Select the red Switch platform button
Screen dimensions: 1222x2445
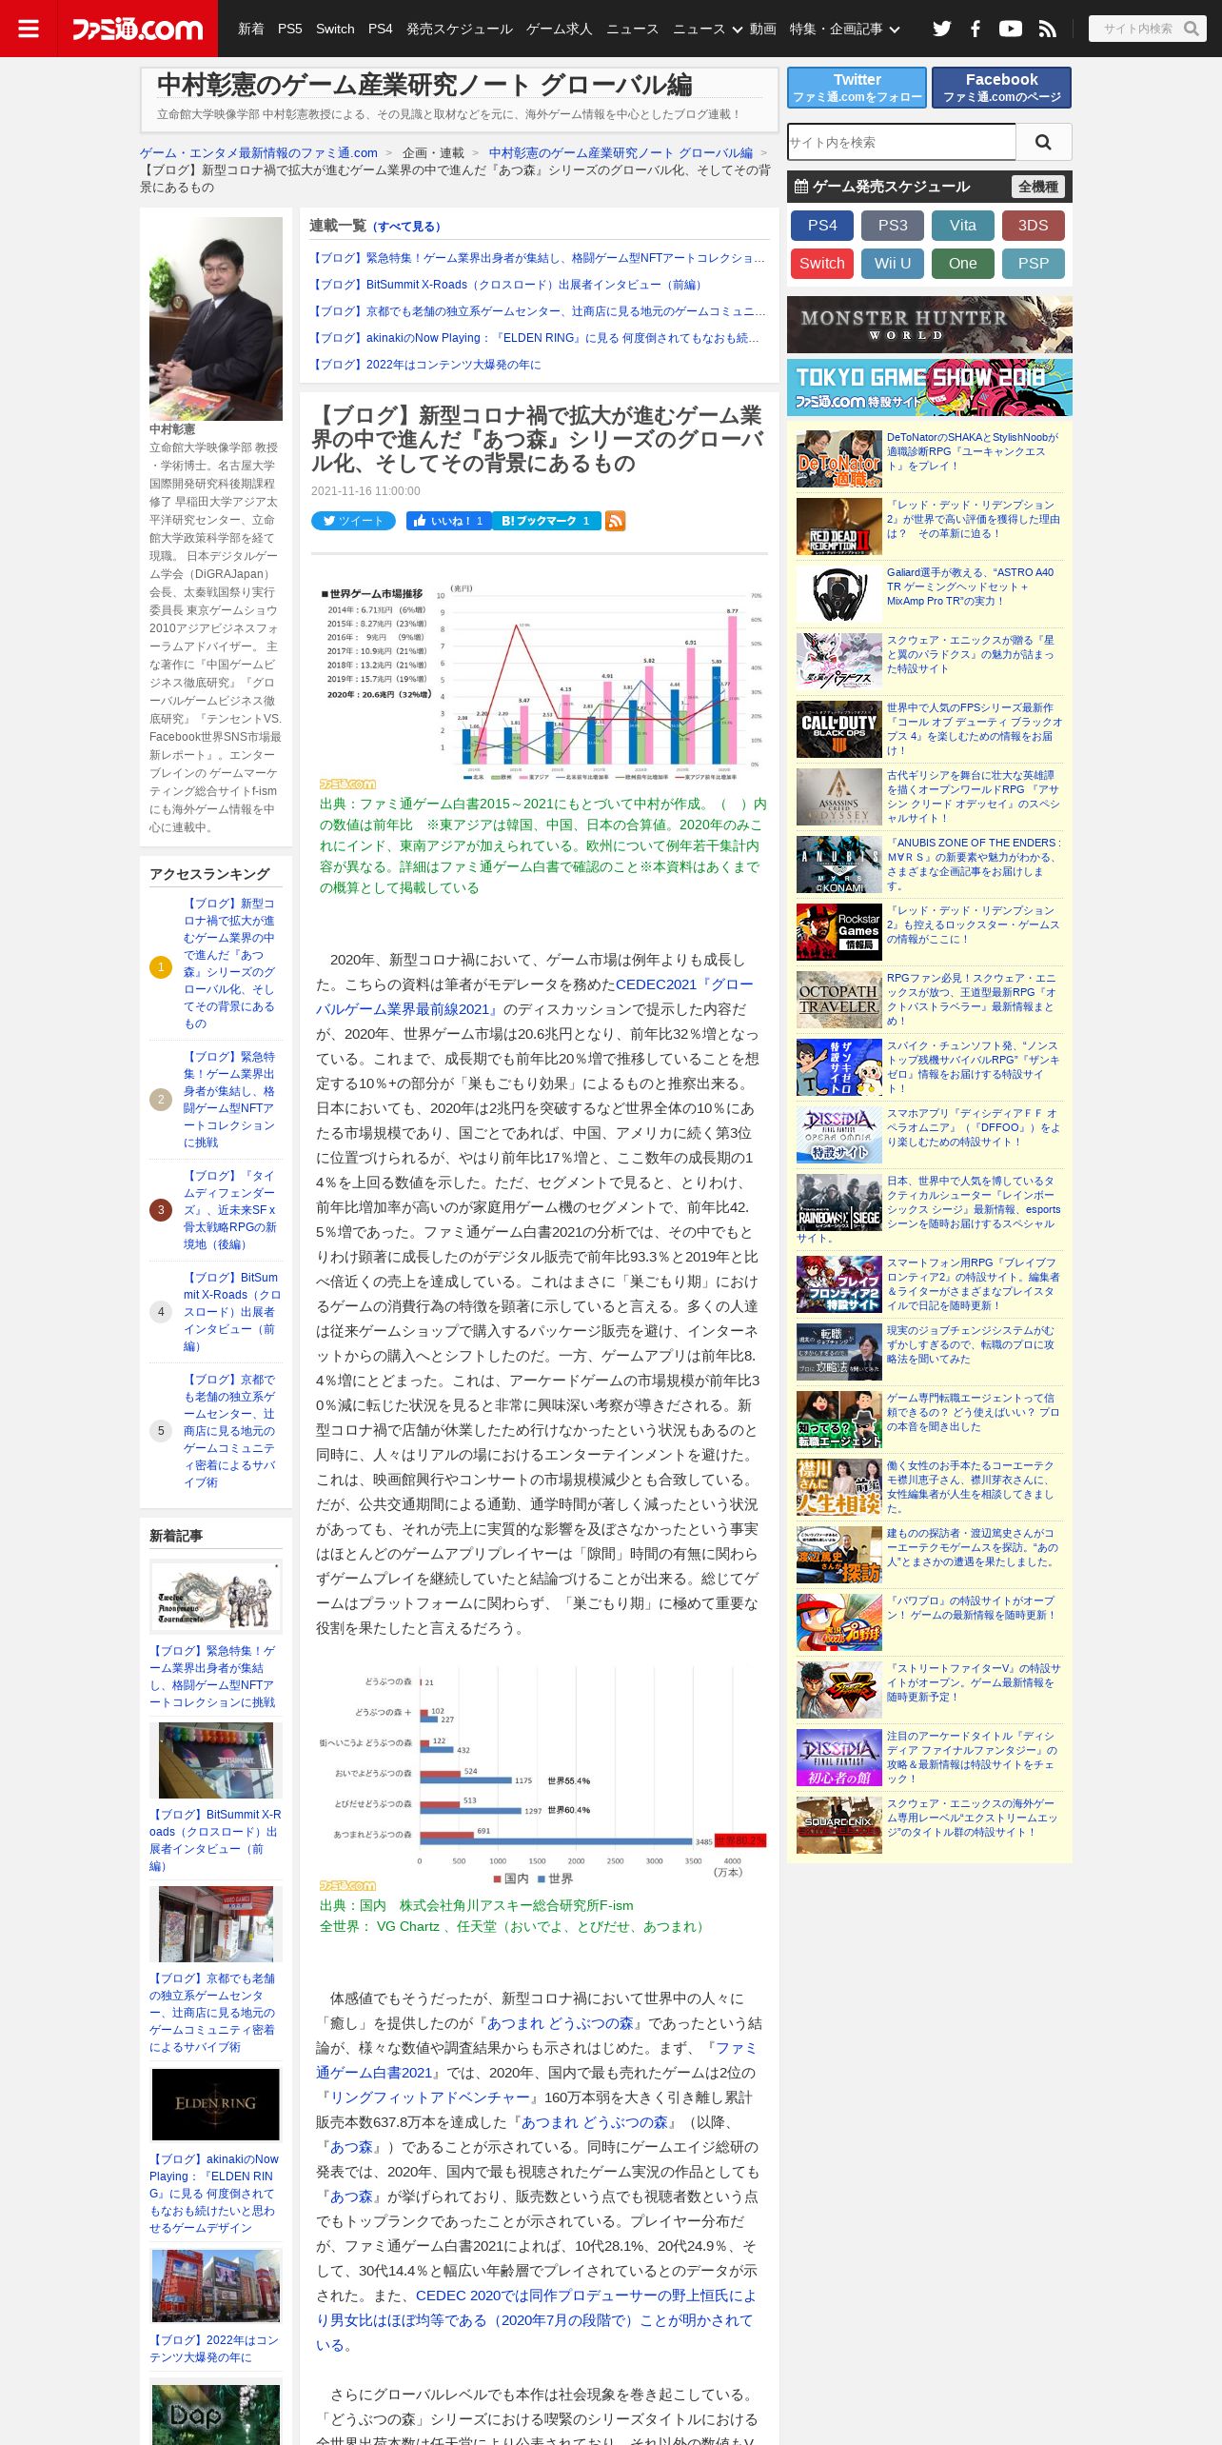coord(822,264)
